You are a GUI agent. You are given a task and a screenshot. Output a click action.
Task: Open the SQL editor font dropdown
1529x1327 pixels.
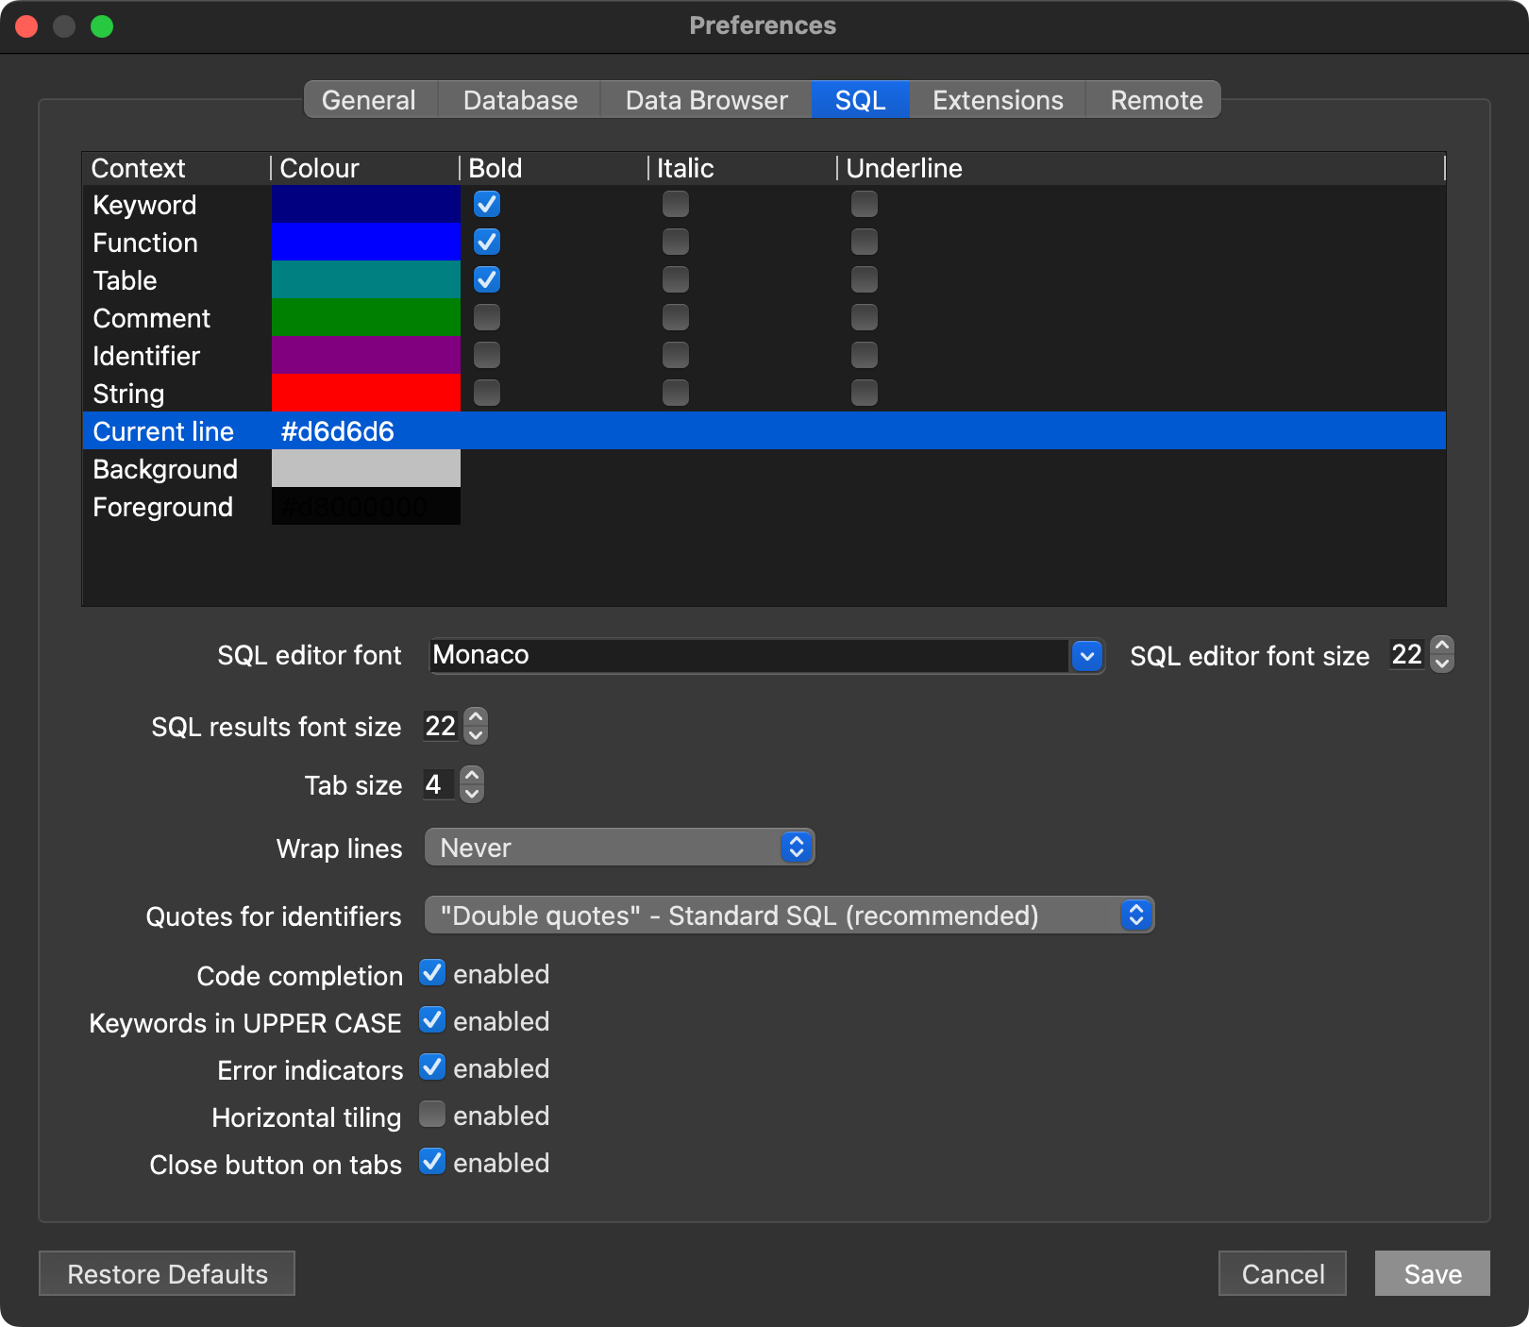(x=1087, y=656)
